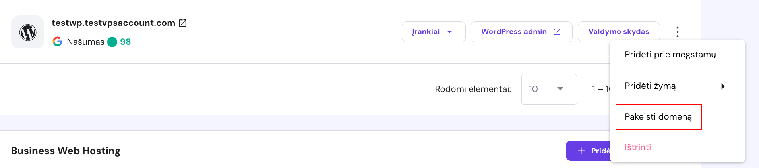Viewport: 759px width, 168px height.
Task: Expand the Įrankiai dropdown
Action: point(433,32)
